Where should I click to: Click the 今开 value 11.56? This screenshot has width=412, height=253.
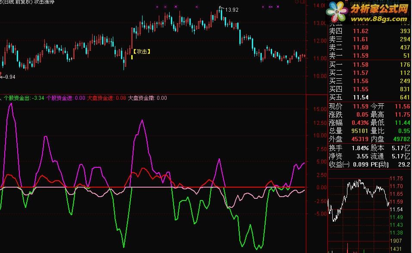(402, 106)
